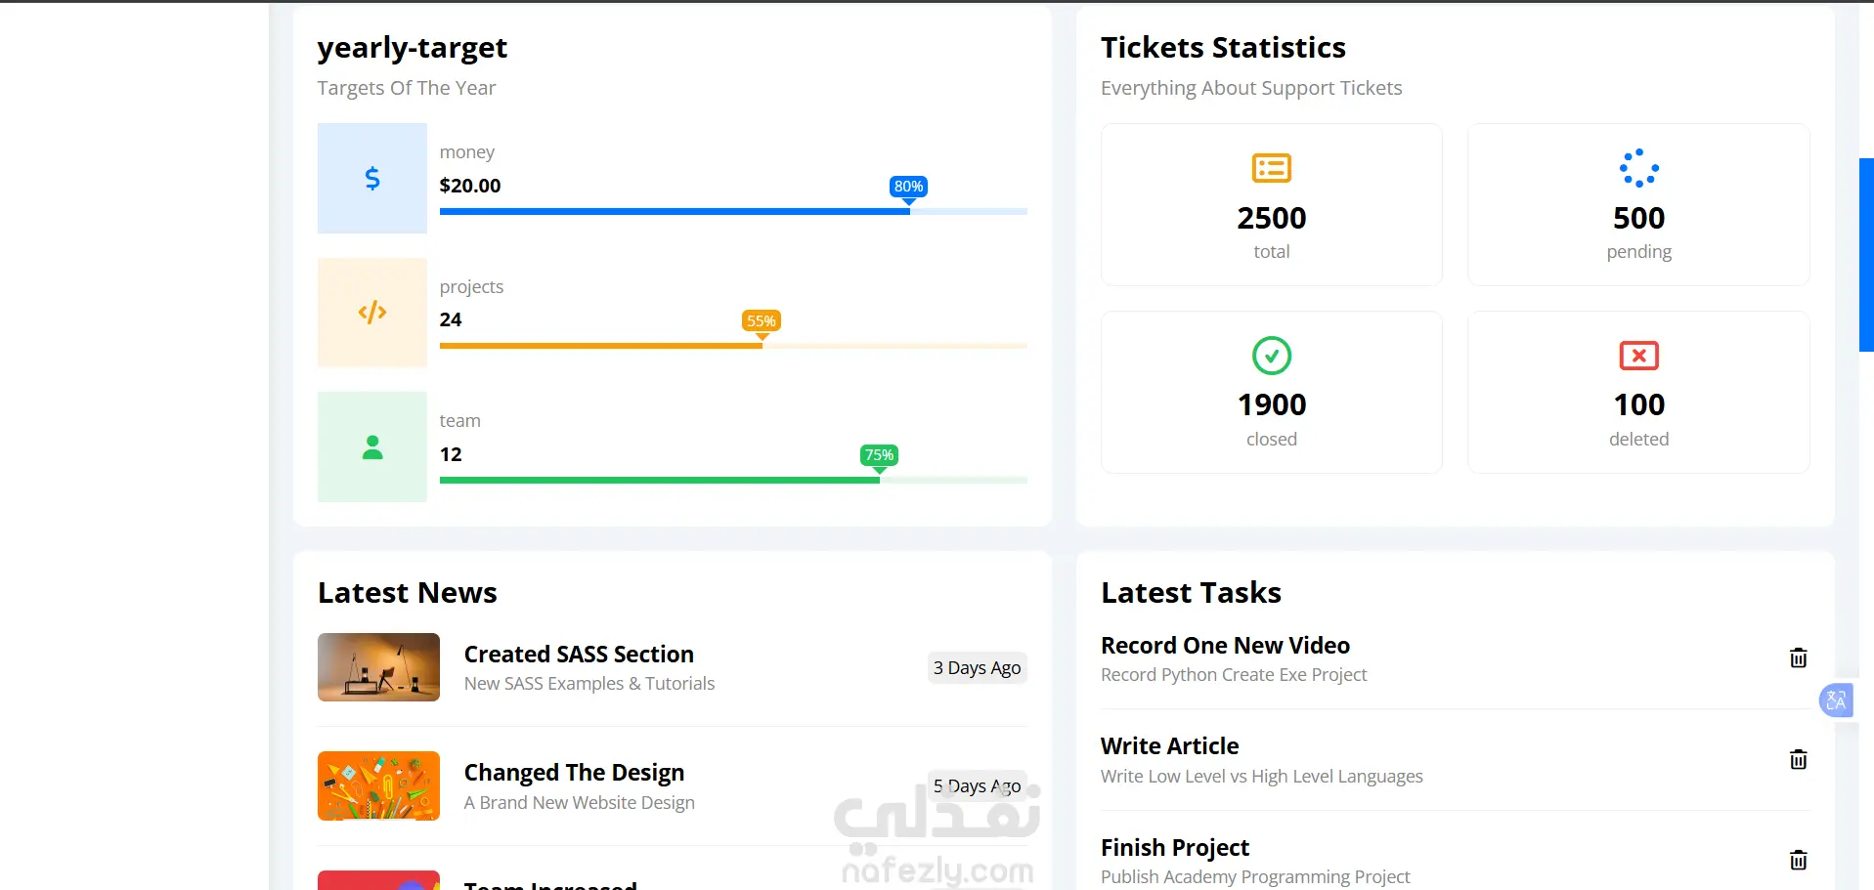Click the closed tickets checkmark icon
The width and height of the screenshot is (1874, 890).
[1272, 356]
